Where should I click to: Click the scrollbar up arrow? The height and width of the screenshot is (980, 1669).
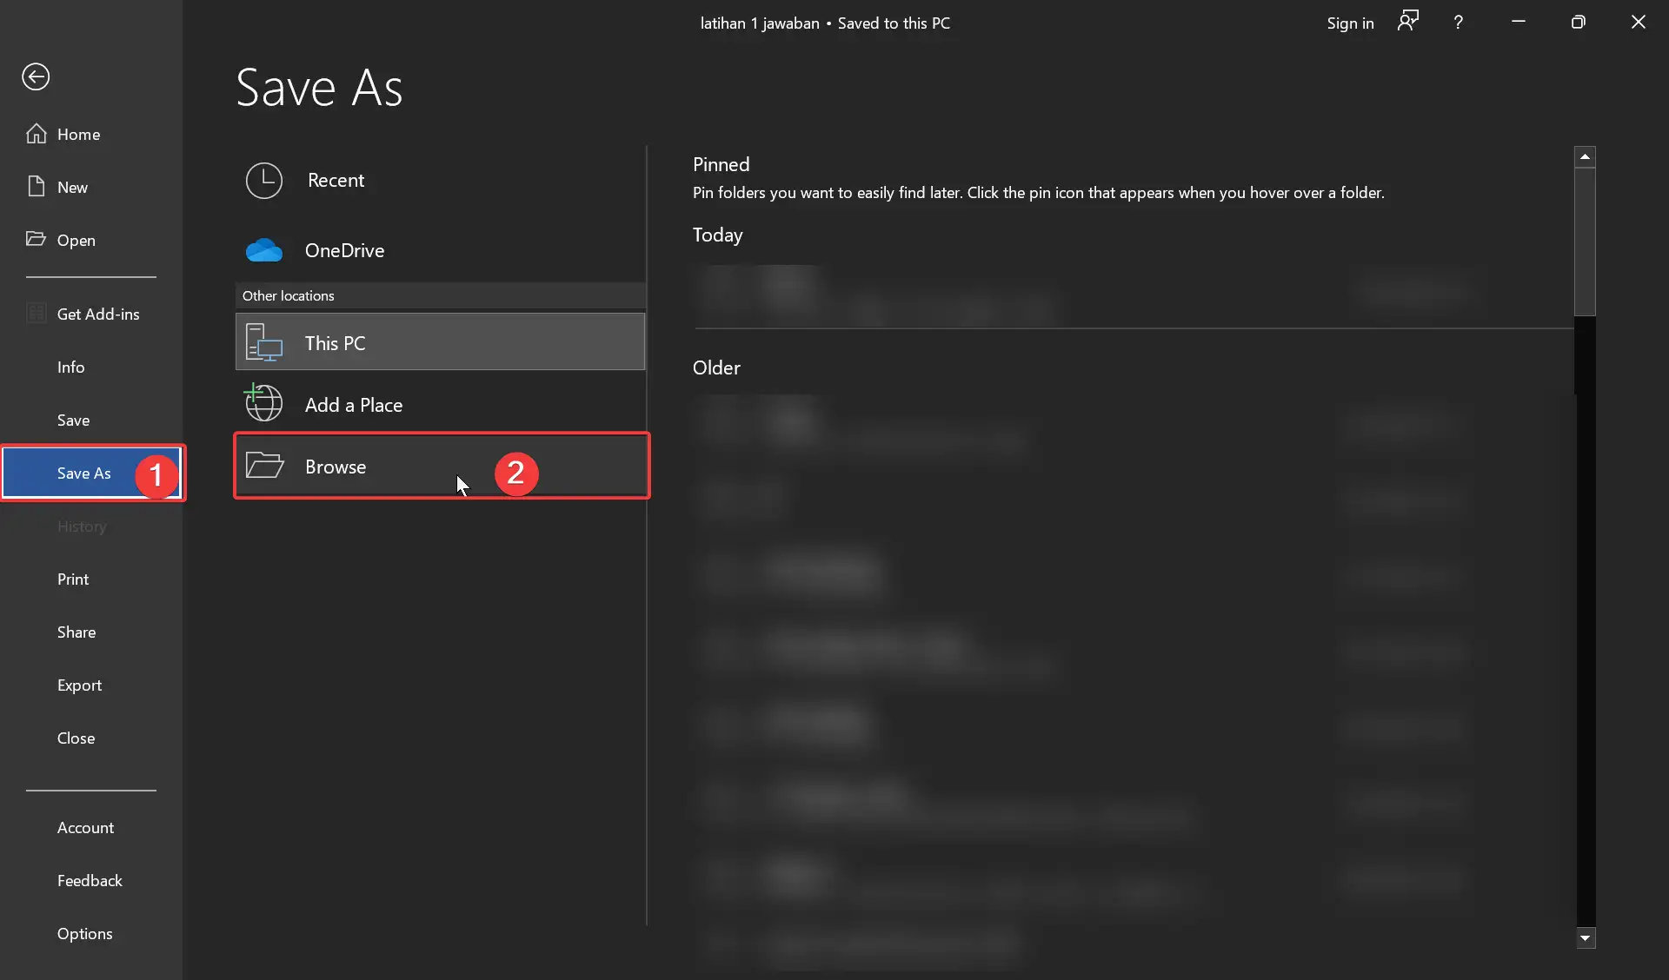tap(1585, 156)
